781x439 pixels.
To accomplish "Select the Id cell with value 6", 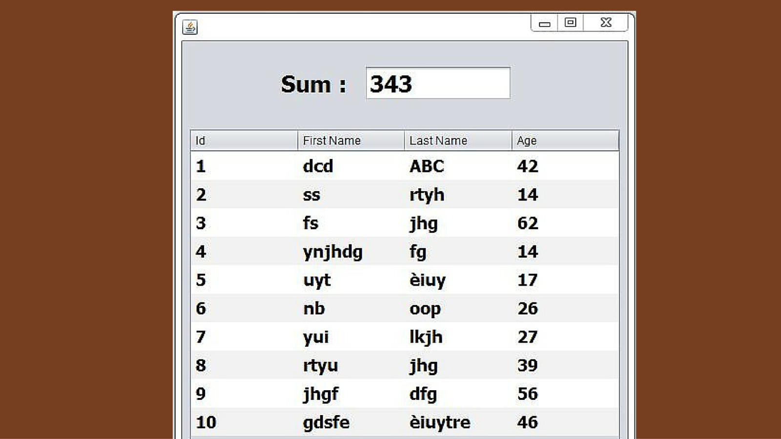I will pyautogui.click(x=244, y=308).
